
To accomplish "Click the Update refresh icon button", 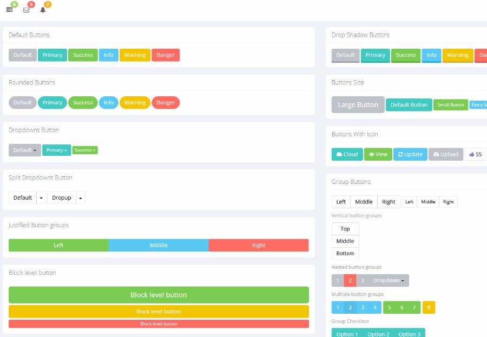I will [x=410, y=154].
